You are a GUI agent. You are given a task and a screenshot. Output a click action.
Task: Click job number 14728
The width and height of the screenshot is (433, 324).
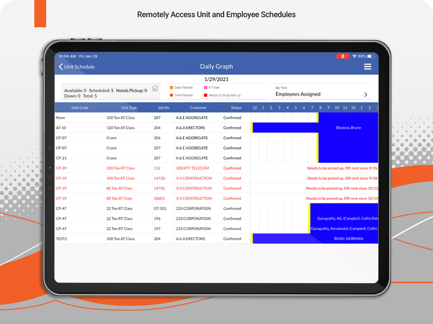(x=159, y=178)
